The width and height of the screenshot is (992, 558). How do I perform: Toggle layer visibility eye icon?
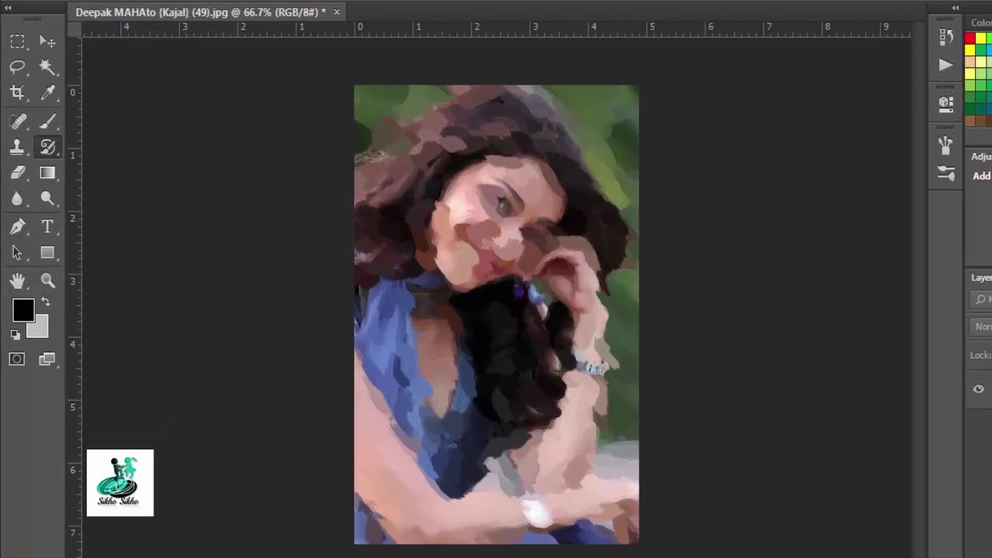(x=978, y=389)
